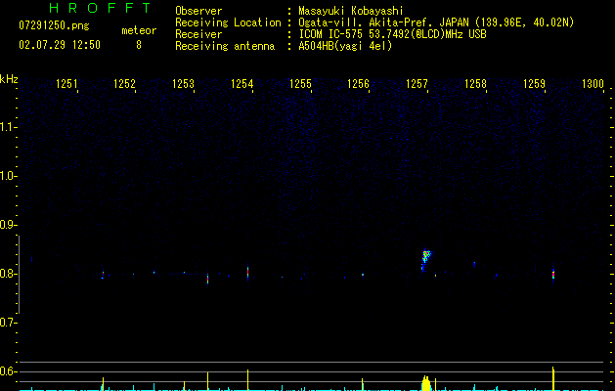Click the vertical meteor echo at 1254
The height and width of the screenshot is (391, 615).
[248, 274]
